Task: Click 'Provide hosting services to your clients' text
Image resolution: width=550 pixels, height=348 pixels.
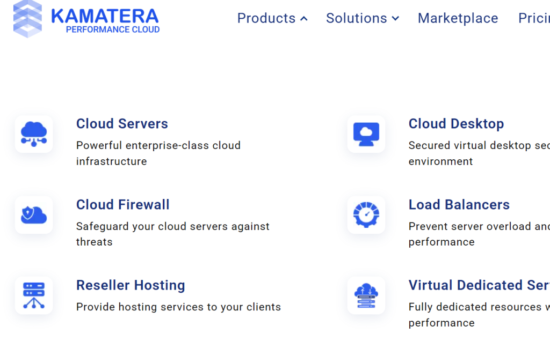Action: [x=178, y=307]
